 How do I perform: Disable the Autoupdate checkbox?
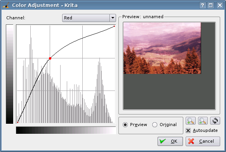(x=188, y=130)
